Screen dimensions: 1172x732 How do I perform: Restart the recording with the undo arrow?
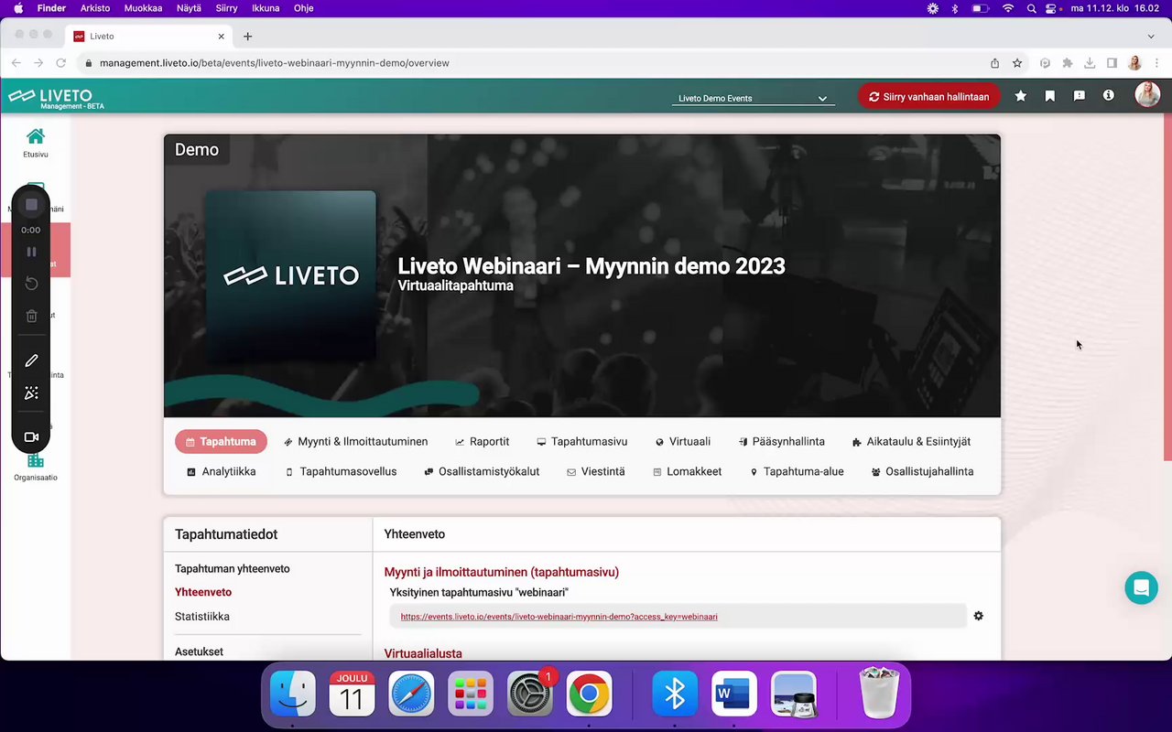(31, 284)
